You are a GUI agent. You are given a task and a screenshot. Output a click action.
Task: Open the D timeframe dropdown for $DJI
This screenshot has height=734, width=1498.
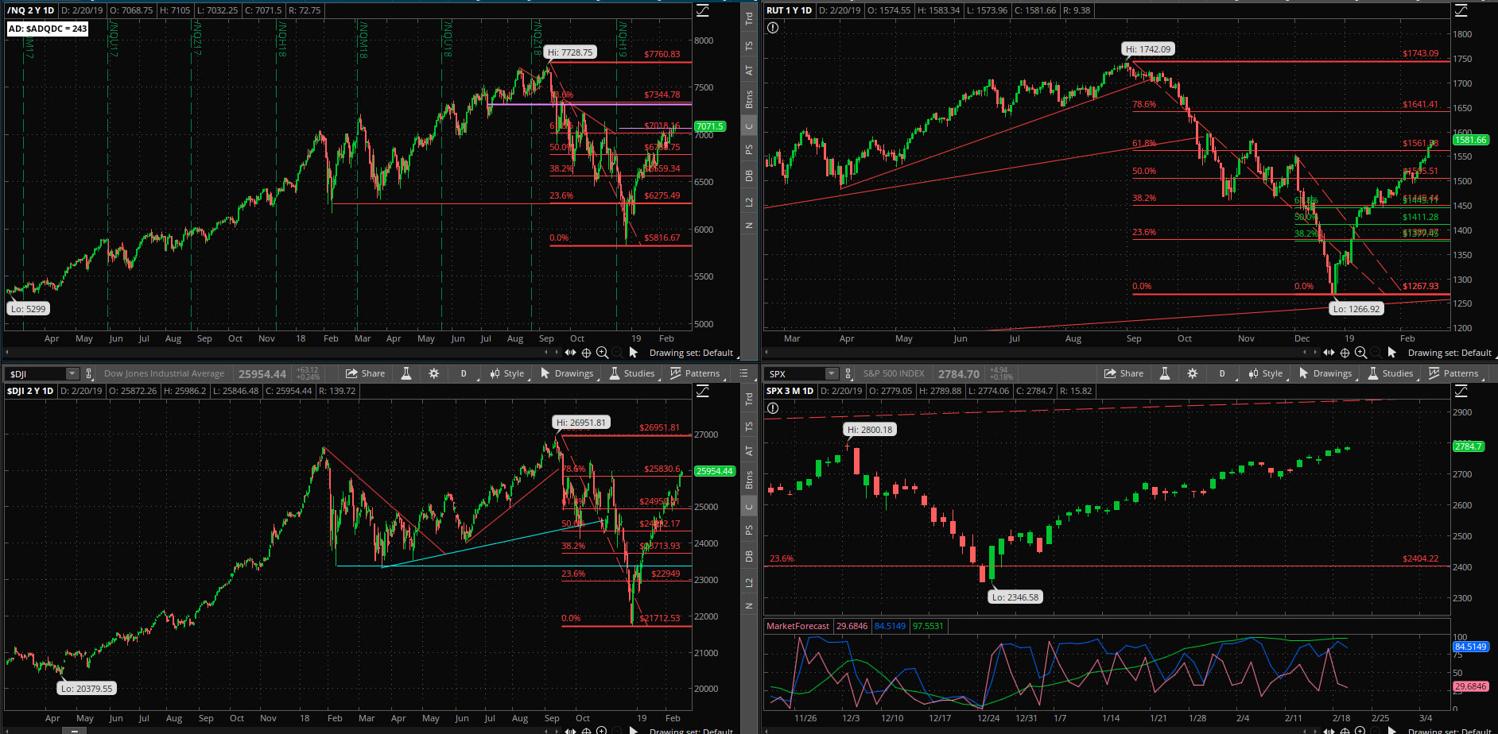[x=464, y=373]
